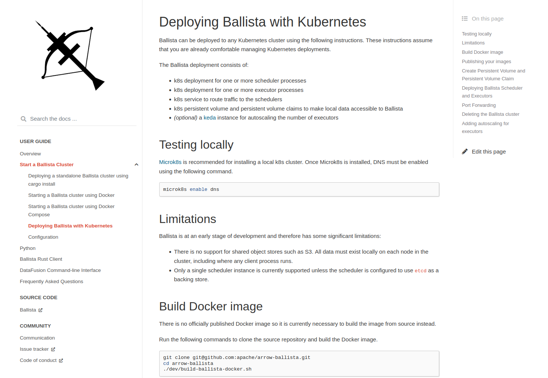Screen dimensions: 548x378
Task: Jump to Adding autoscaling for executors
Action: point(486,127)
